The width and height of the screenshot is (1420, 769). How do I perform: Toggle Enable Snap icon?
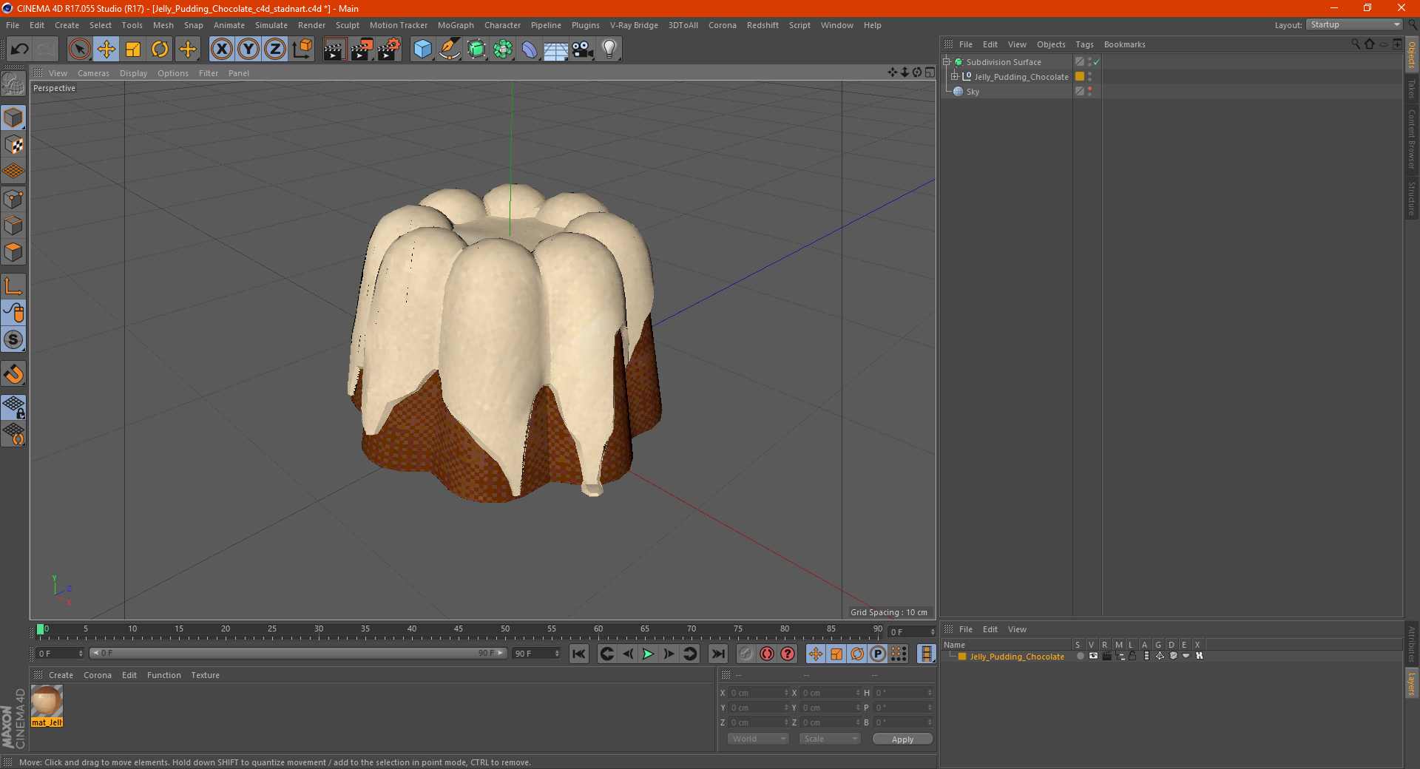14,374
